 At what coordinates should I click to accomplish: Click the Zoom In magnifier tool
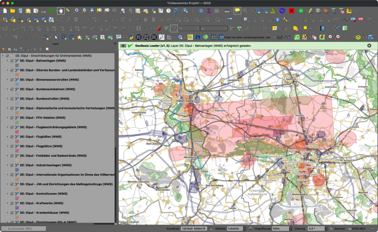pos(76,11)
